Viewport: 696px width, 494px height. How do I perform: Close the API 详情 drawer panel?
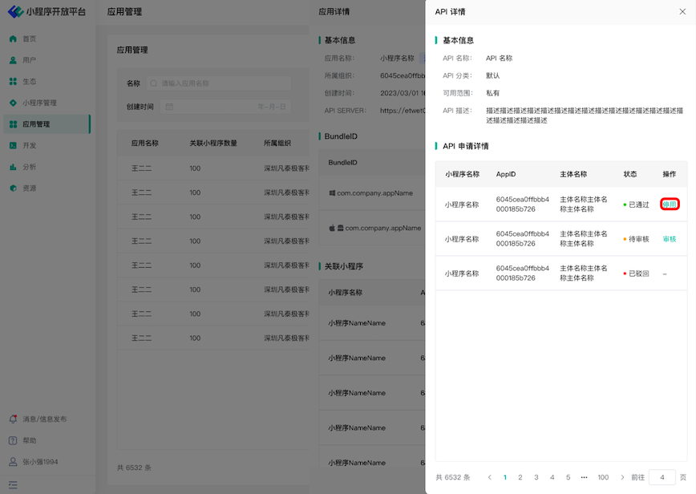tap(682, 12)
